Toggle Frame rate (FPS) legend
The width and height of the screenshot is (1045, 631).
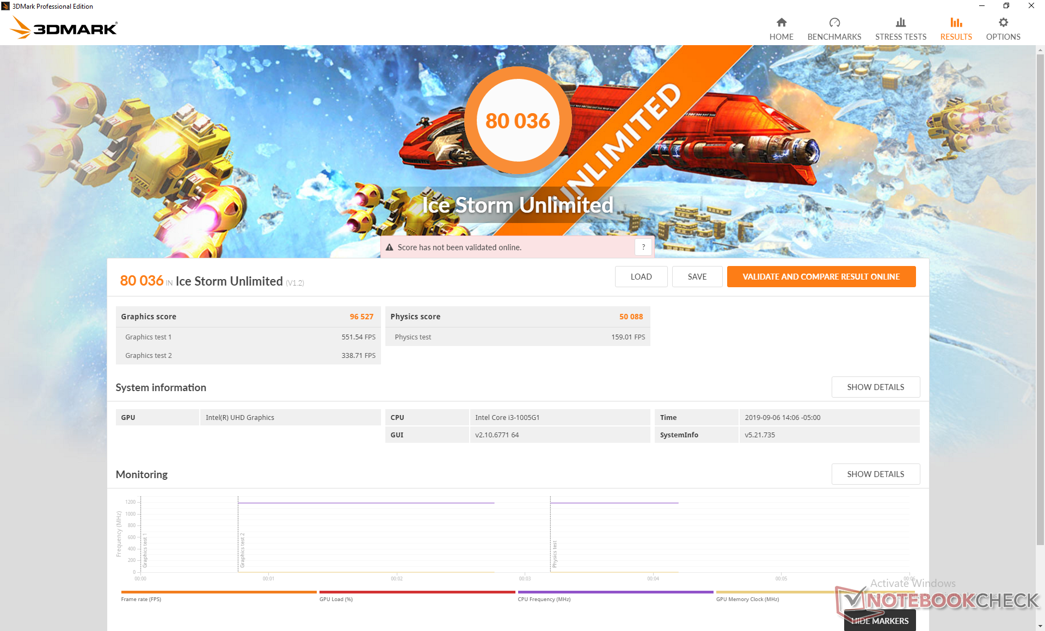[x=141, y=599]
